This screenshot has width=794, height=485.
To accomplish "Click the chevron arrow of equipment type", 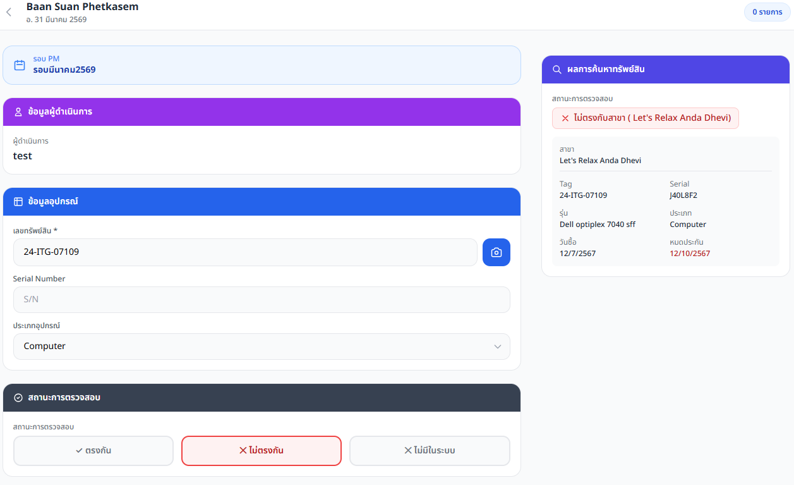I will point(498,347).
